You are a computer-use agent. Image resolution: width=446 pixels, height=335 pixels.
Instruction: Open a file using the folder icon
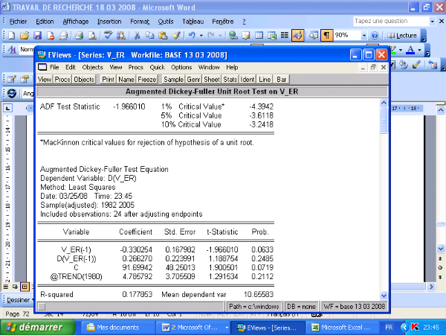point(25,35)
